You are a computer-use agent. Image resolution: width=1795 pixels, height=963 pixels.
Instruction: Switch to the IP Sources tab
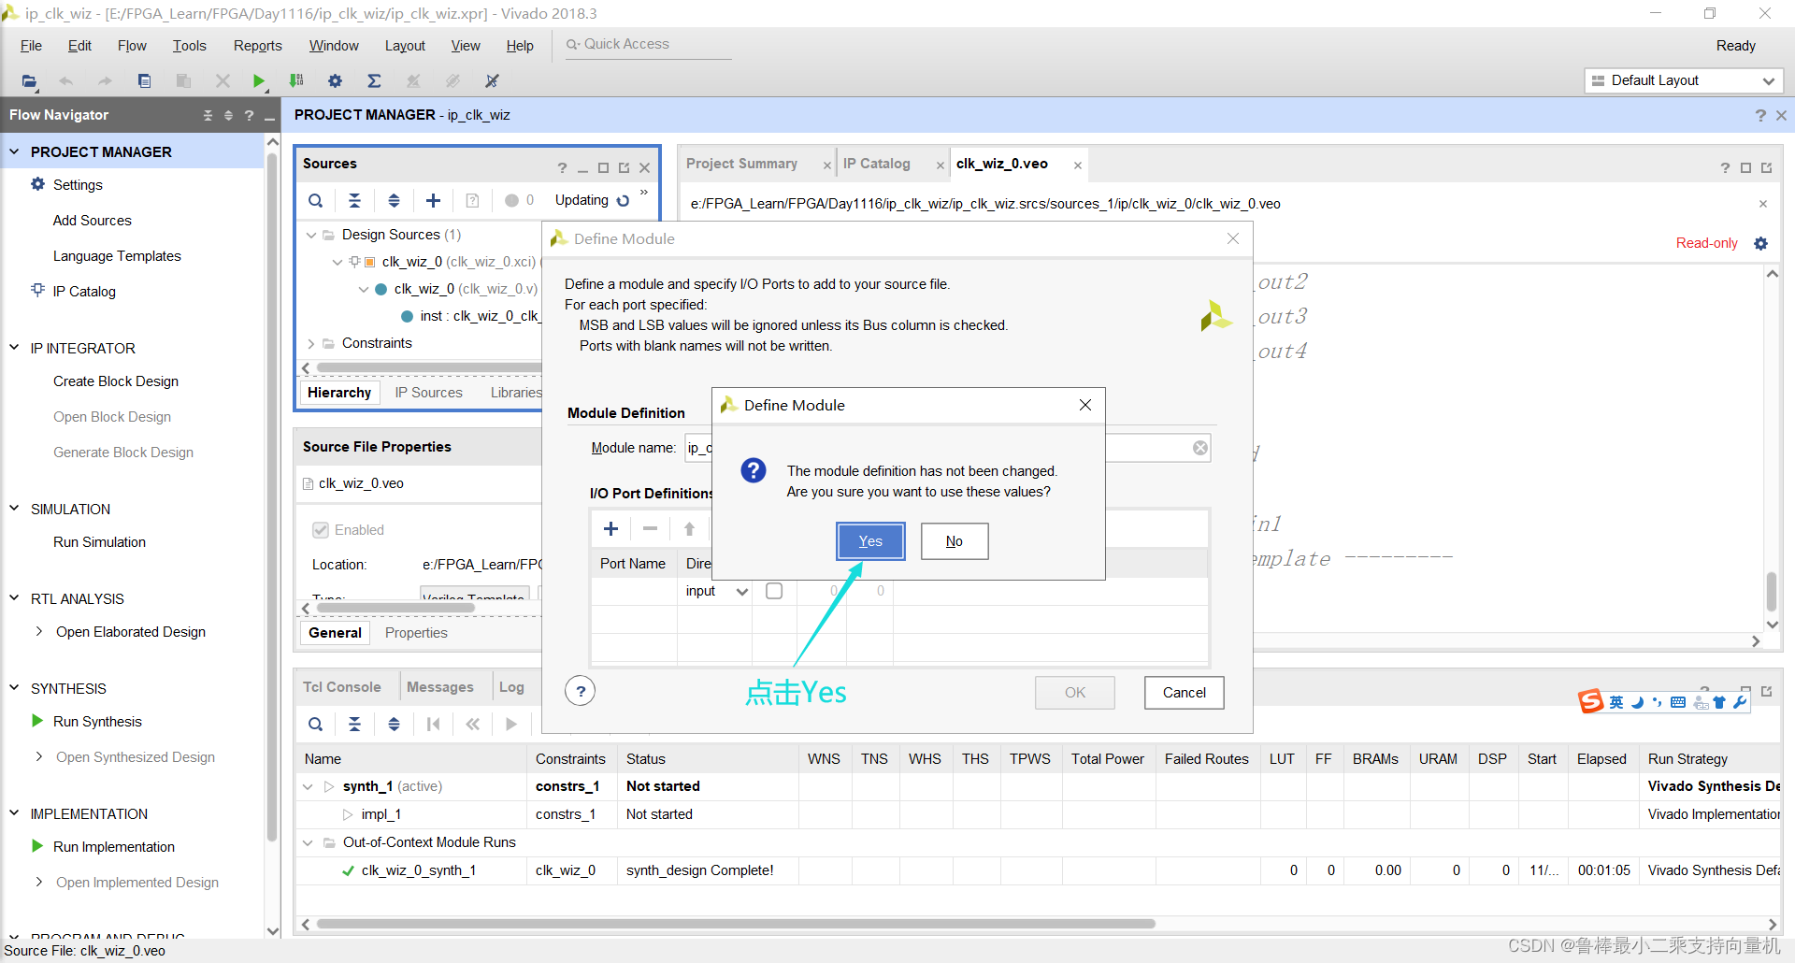[428, 393]
